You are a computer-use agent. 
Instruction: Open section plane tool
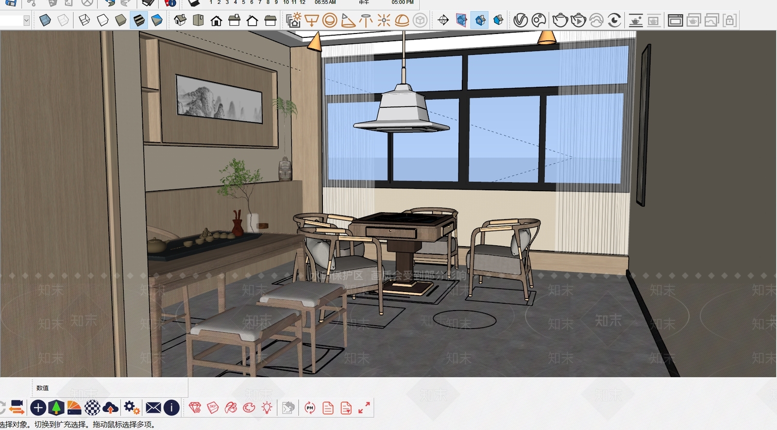[443, 20]
